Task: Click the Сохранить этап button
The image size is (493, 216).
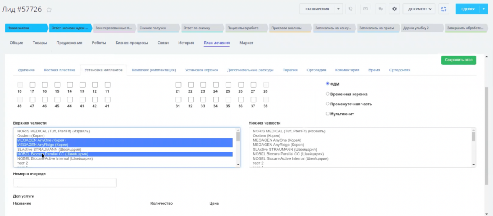Action: pyautogui.click(x=458, y=60)
